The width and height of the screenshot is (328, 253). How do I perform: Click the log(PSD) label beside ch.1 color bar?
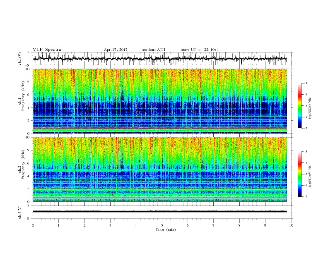pos(310,108)
